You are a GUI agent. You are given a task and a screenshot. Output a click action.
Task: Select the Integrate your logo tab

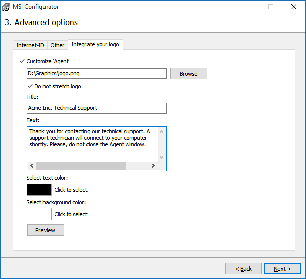[96, 45]
